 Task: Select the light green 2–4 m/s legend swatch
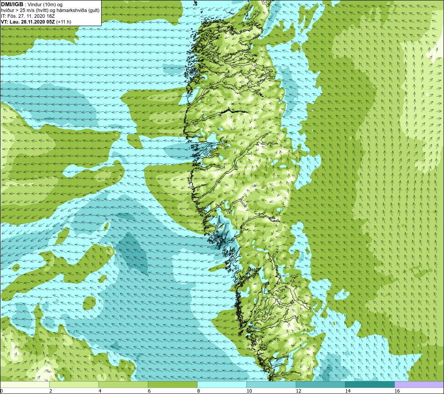coord(74,385)
